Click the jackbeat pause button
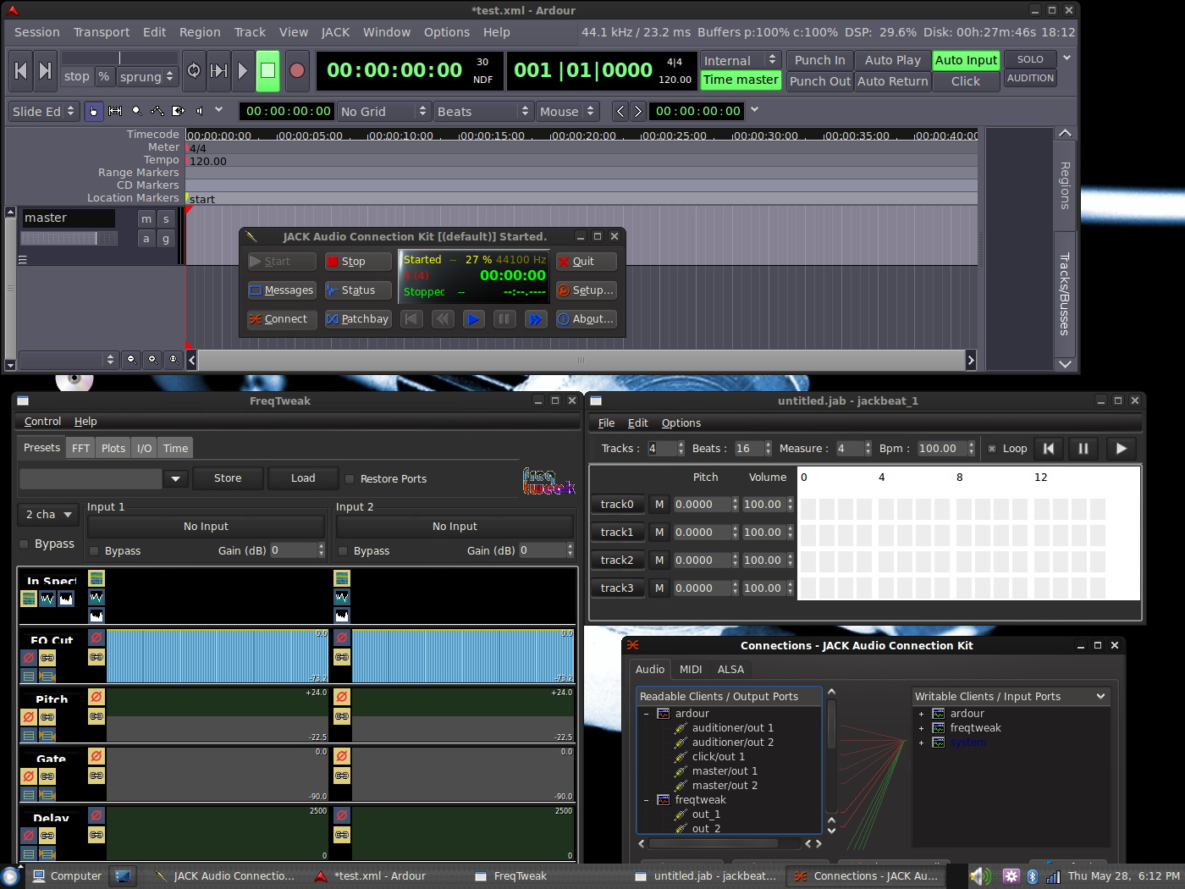The height and width of the screenshot is (889, 1185). pyautogui.click(x=1083, y=449)
